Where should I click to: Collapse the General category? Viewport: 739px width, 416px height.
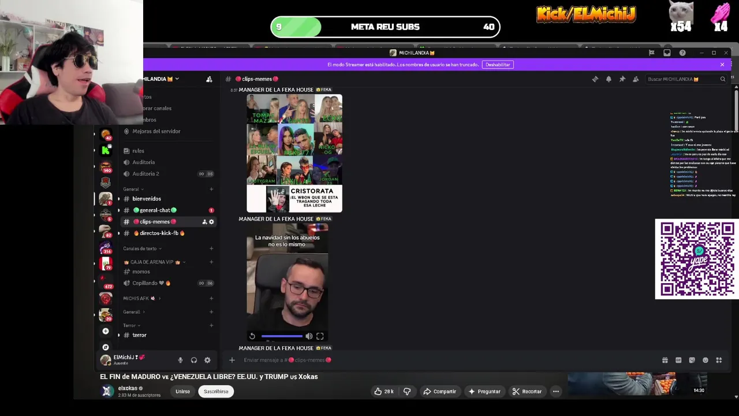pos(133,190)
